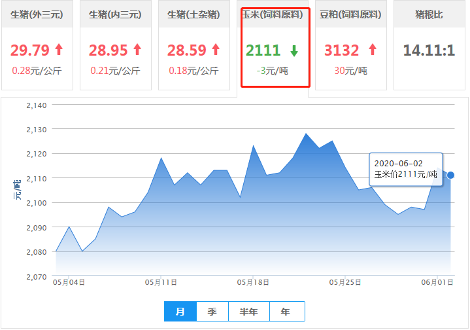Click the red up arrow beside 3132
The image size is (470, 330).
373,50
